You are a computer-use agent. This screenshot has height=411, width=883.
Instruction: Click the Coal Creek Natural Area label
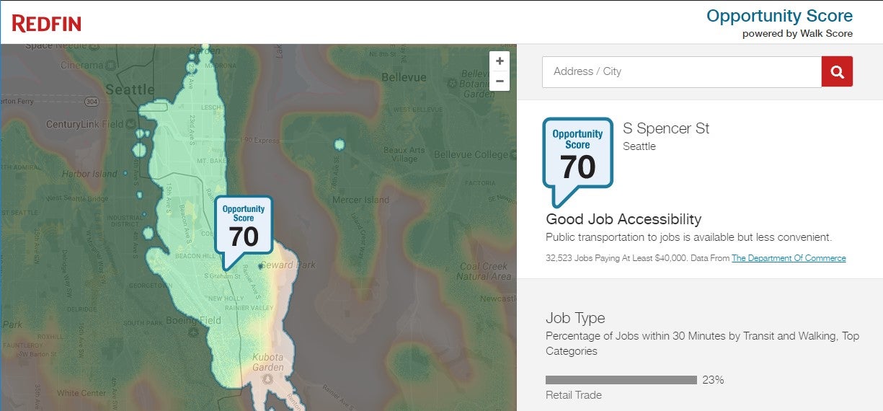[x=484, y=271]
